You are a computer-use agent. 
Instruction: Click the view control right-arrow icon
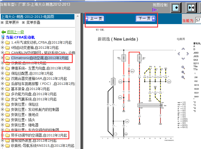click(176, 7)
